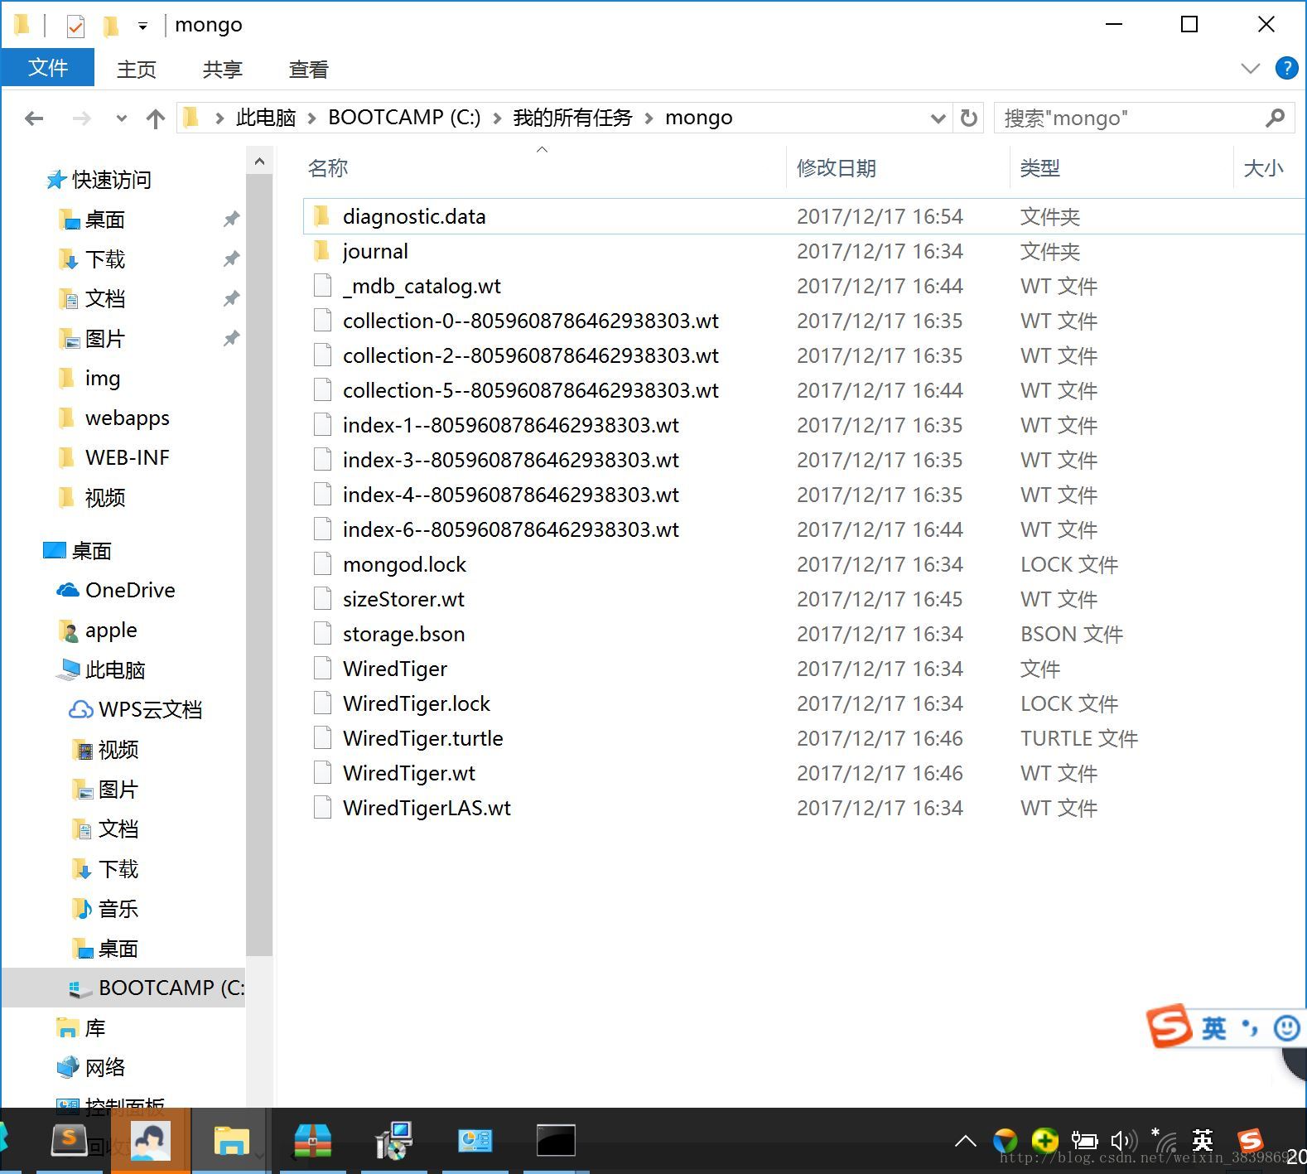
Task: Go up one folder level
Action: [155, 118]
